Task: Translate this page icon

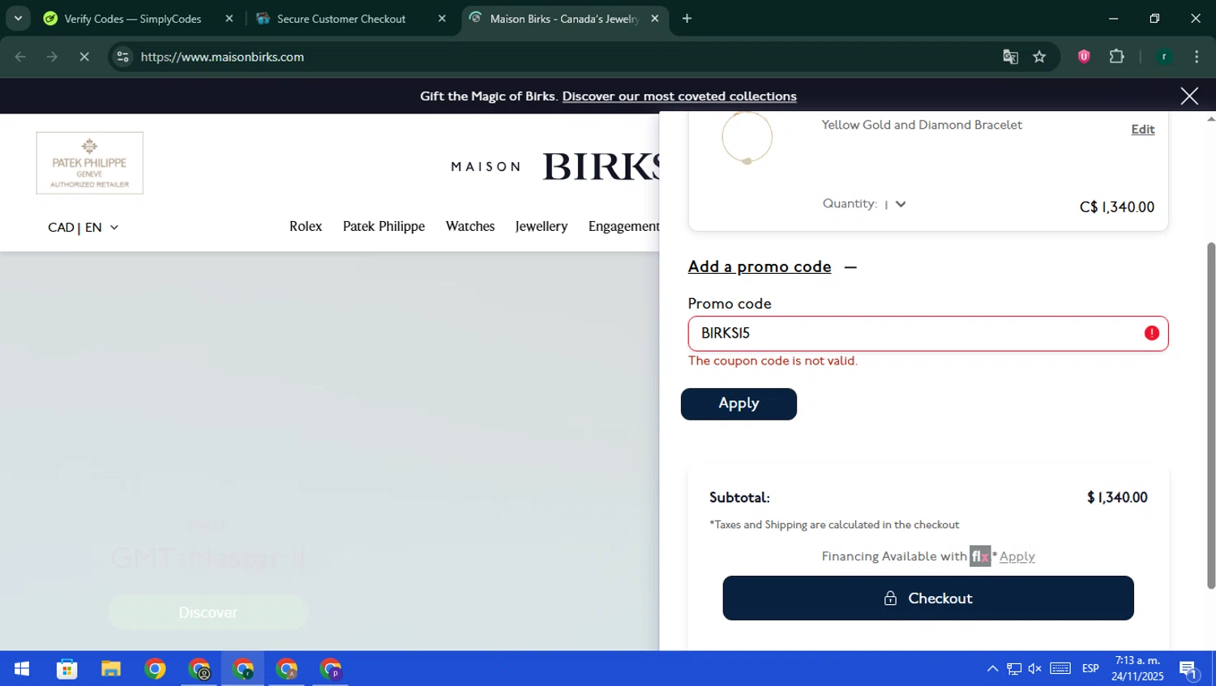Action: 1010,57
